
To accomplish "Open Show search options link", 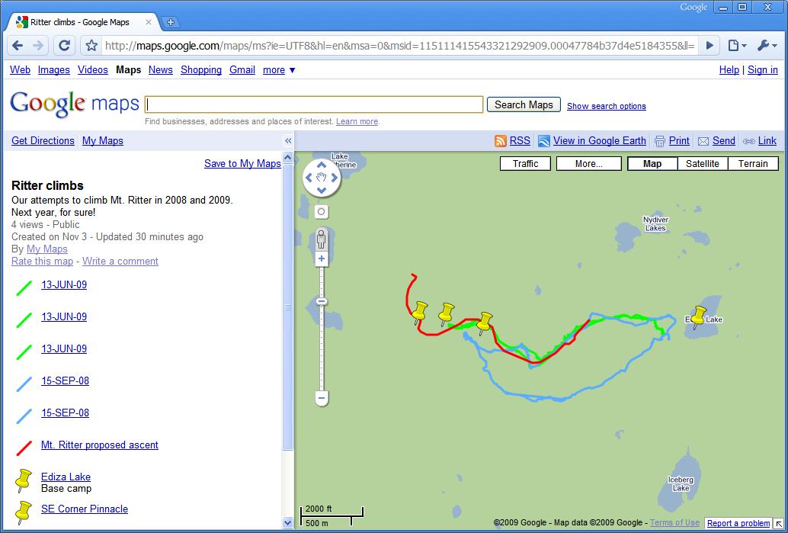I will [x=607, y=106].
